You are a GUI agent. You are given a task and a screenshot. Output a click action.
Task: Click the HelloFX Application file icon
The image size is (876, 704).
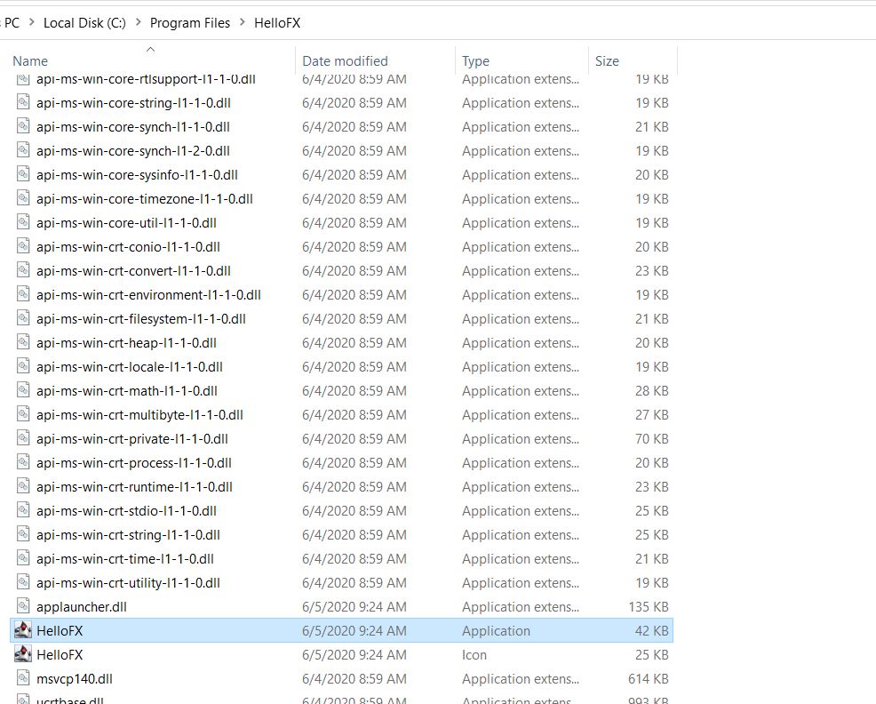click(23, 630)
